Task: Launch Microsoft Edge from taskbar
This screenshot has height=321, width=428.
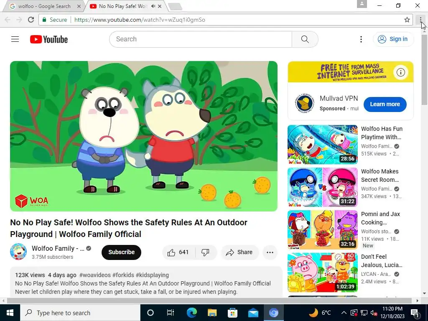Action: pos(191,313)
